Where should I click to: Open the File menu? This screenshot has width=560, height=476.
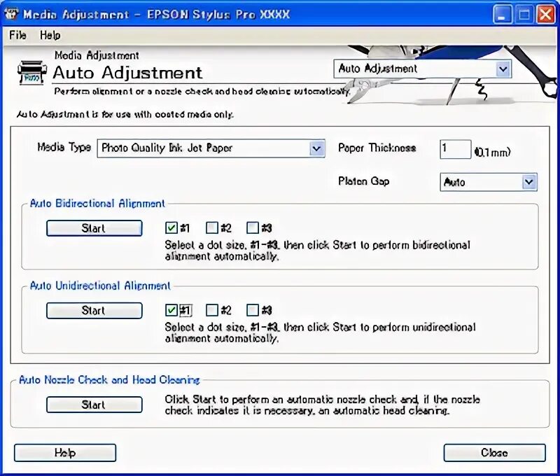point(17,35)
